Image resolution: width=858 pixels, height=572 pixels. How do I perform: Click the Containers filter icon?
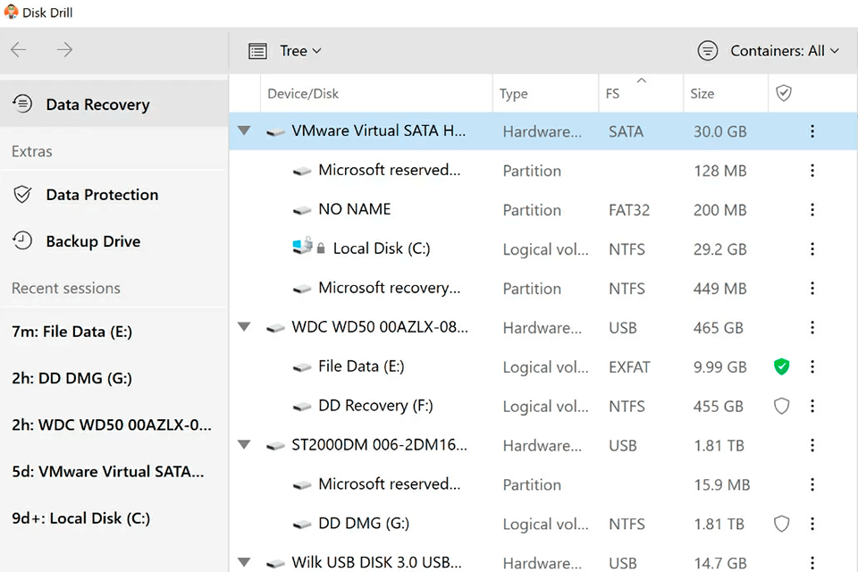[x=707, y=51]
